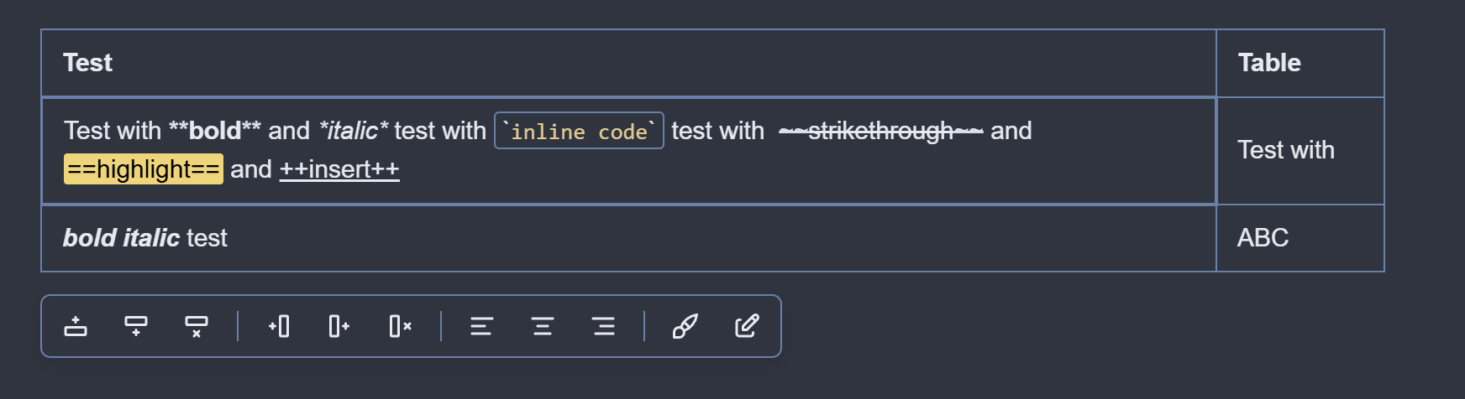Screen dimensions: 1465x399
Task: Insert a row below the current row
Action: click(136, 326)
